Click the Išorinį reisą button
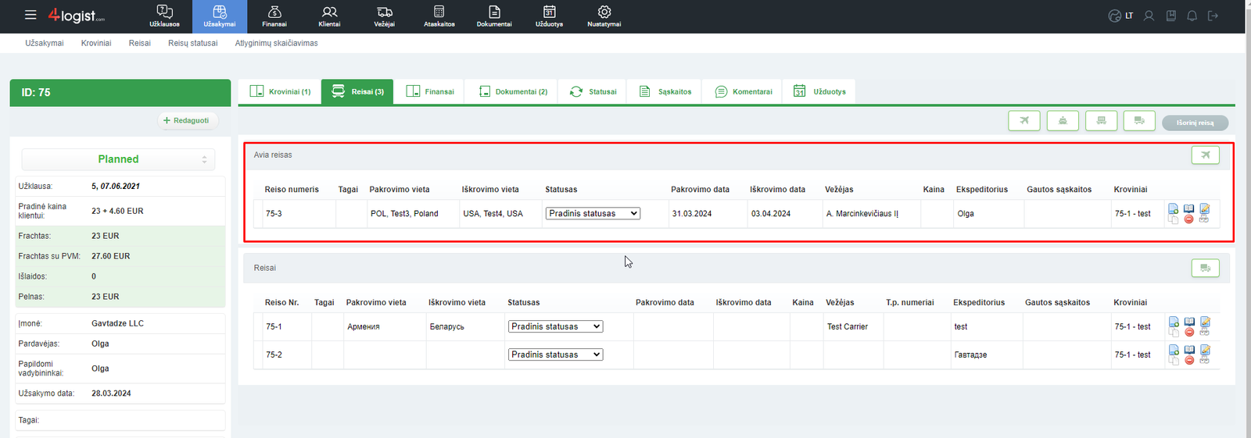Screen dimensions: 1251x438 [1195, 123]
